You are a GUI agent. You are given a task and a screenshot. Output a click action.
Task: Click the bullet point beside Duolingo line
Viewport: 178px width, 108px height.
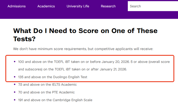[15, 77]
